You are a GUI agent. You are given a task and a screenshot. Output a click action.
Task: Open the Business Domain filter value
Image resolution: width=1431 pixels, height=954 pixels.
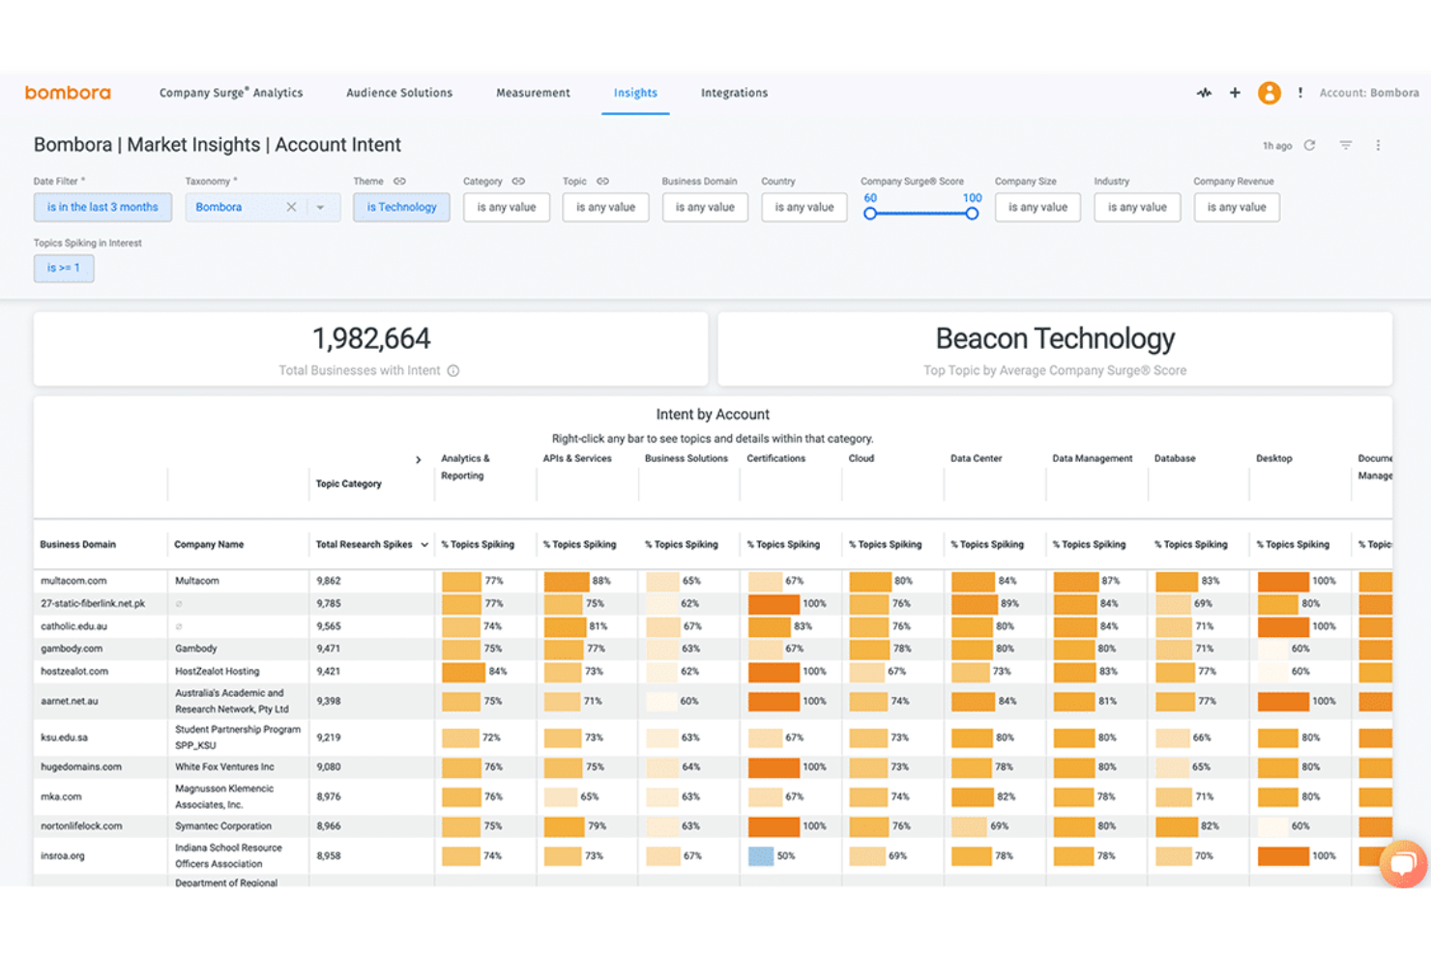tap(705, 207)
